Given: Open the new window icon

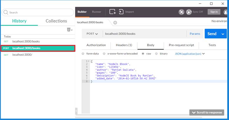Looking at the screenshot, I should (x=112, y=12).
